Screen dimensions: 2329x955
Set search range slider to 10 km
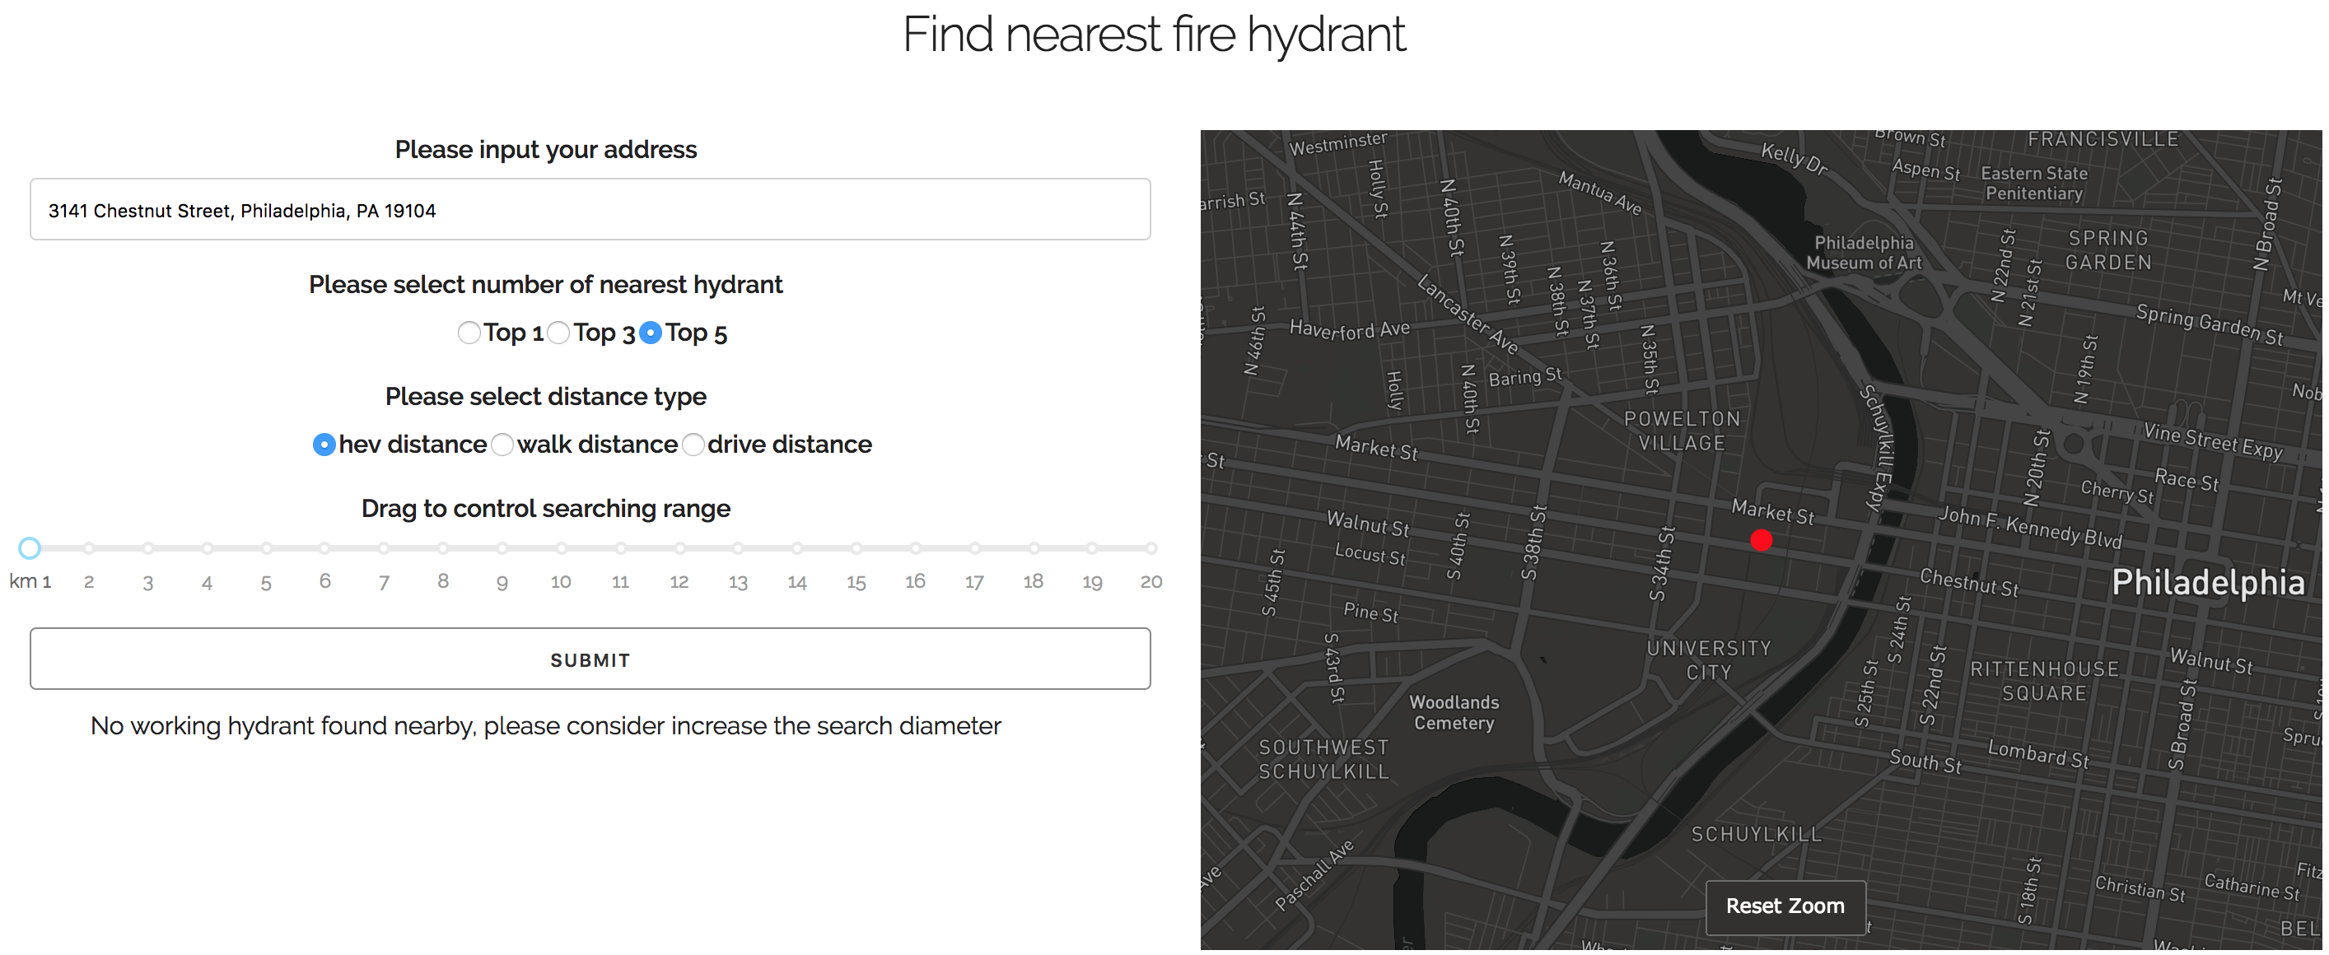click(562, 548)
